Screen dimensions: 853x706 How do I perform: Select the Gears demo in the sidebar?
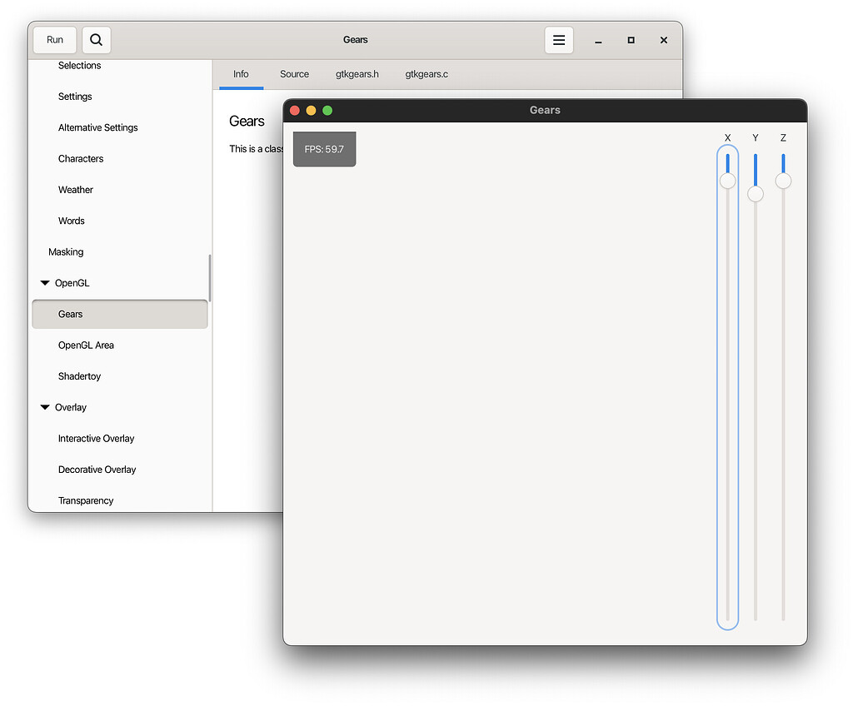pyautogui.click(x=70, y=314)
